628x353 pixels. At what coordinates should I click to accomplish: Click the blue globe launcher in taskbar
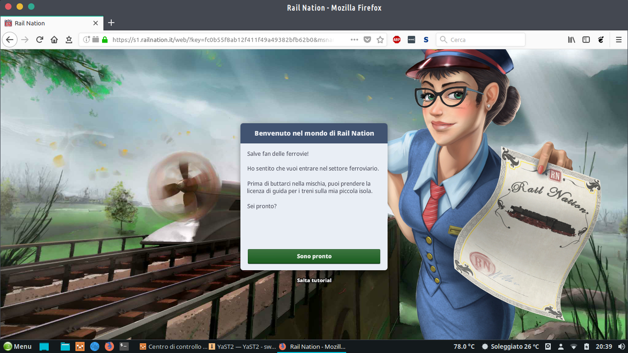coord(95,347)
